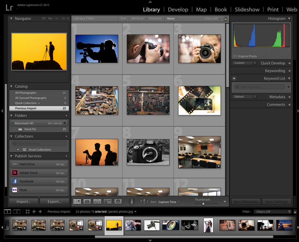Go back with filmstrip left arrow
The width and height of the screenshot is (299, 242).
[x=34, y=211]
